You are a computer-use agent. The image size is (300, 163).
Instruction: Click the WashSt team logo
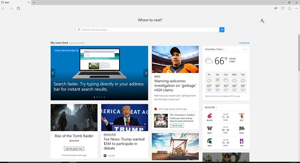pyautogui.click(x=210, y=116)
